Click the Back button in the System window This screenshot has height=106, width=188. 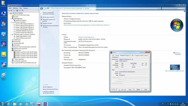click(42, 8)
